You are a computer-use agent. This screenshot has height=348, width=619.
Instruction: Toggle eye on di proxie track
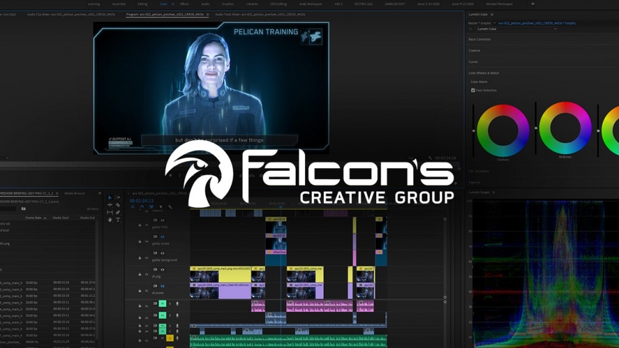[162, 286]
